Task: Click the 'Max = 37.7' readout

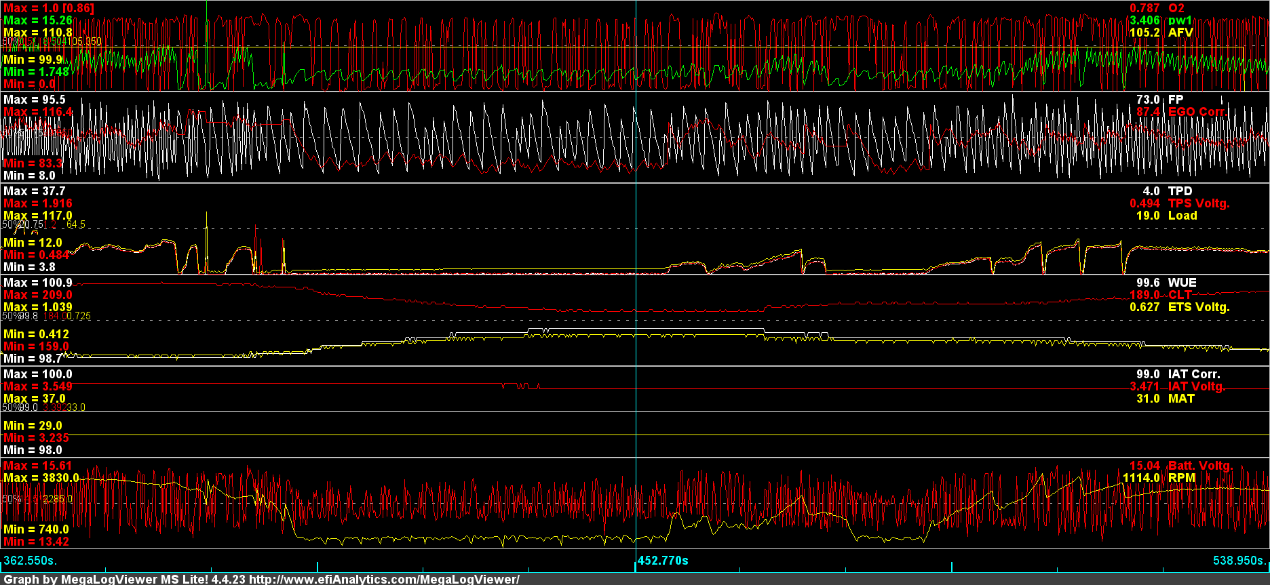Action: [34, 191]
